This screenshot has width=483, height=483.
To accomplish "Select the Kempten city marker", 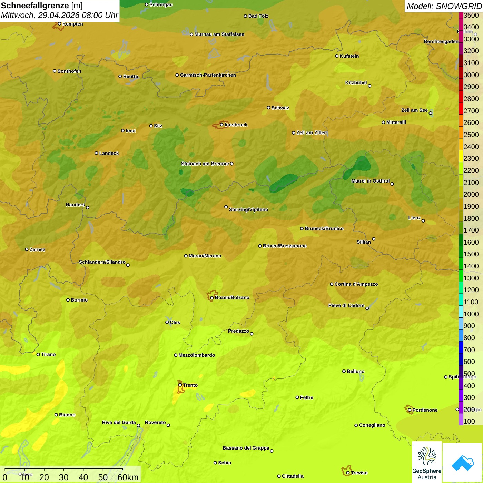I will coord(59,24).
